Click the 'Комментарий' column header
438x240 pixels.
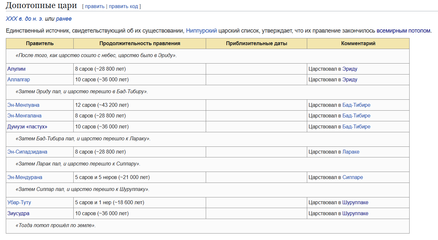coord(358,44)
